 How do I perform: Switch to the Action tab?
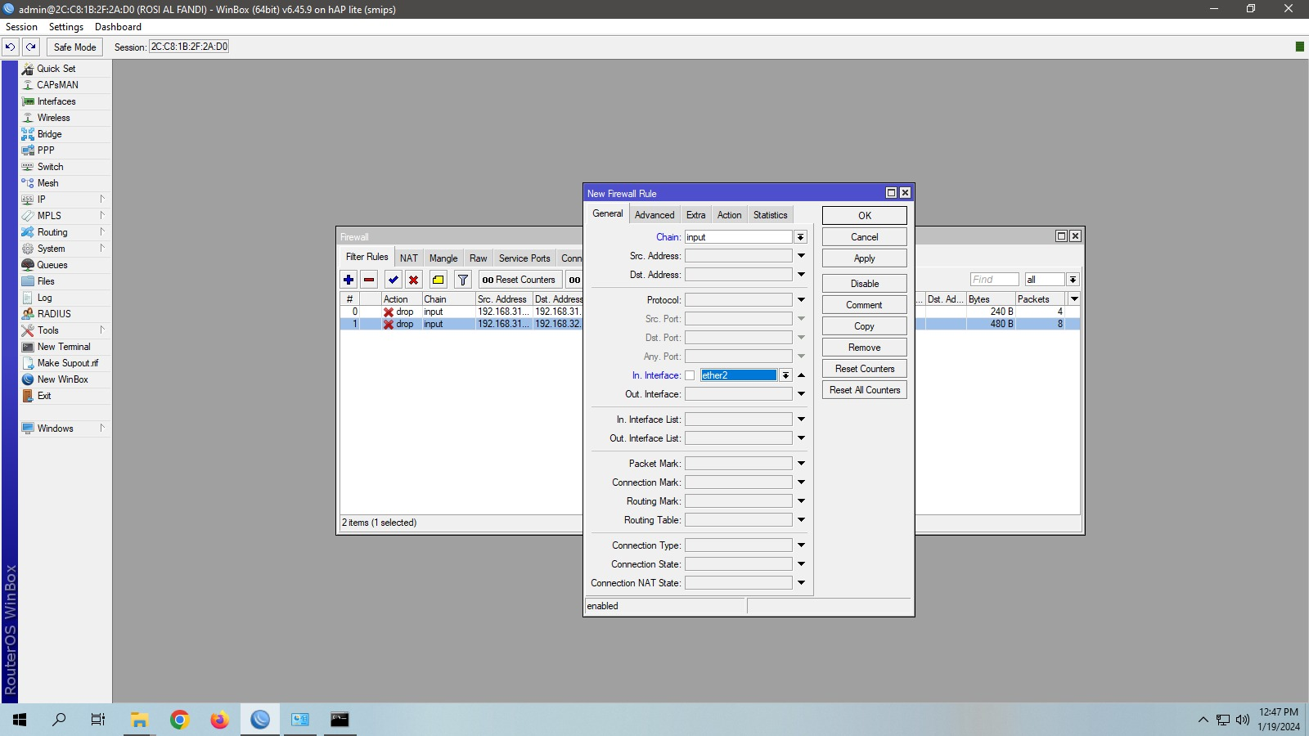pos(729,215)
